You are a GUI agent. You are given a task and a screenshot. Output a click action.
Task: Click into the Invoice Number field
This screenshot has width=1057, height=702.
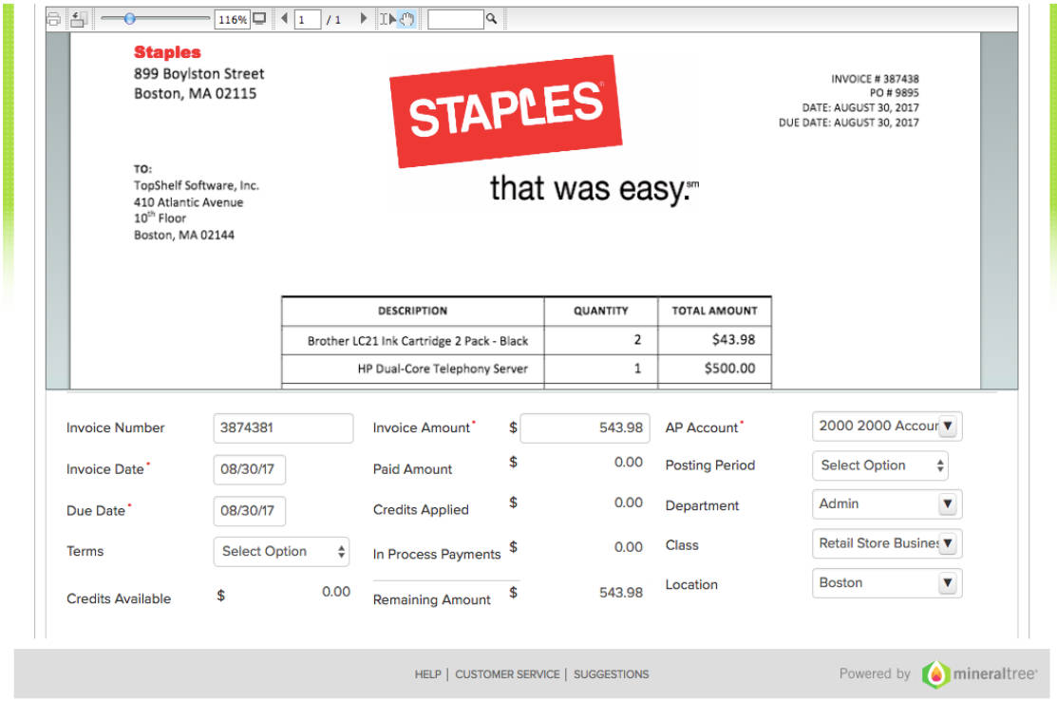(282, 427)
